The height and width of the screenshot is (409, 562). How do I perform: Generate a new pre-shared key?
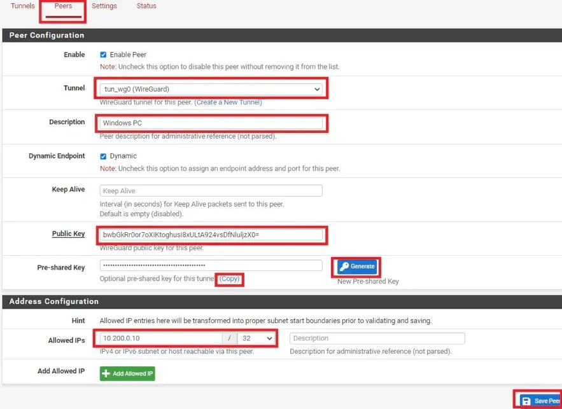(x=357, y=267)
